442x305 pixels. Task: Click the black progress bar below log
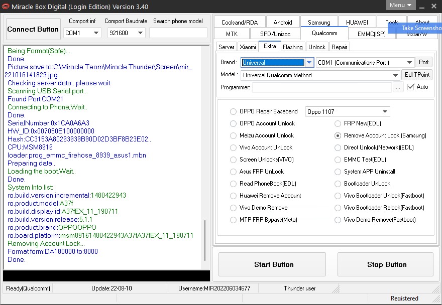[x=106, y=276]
